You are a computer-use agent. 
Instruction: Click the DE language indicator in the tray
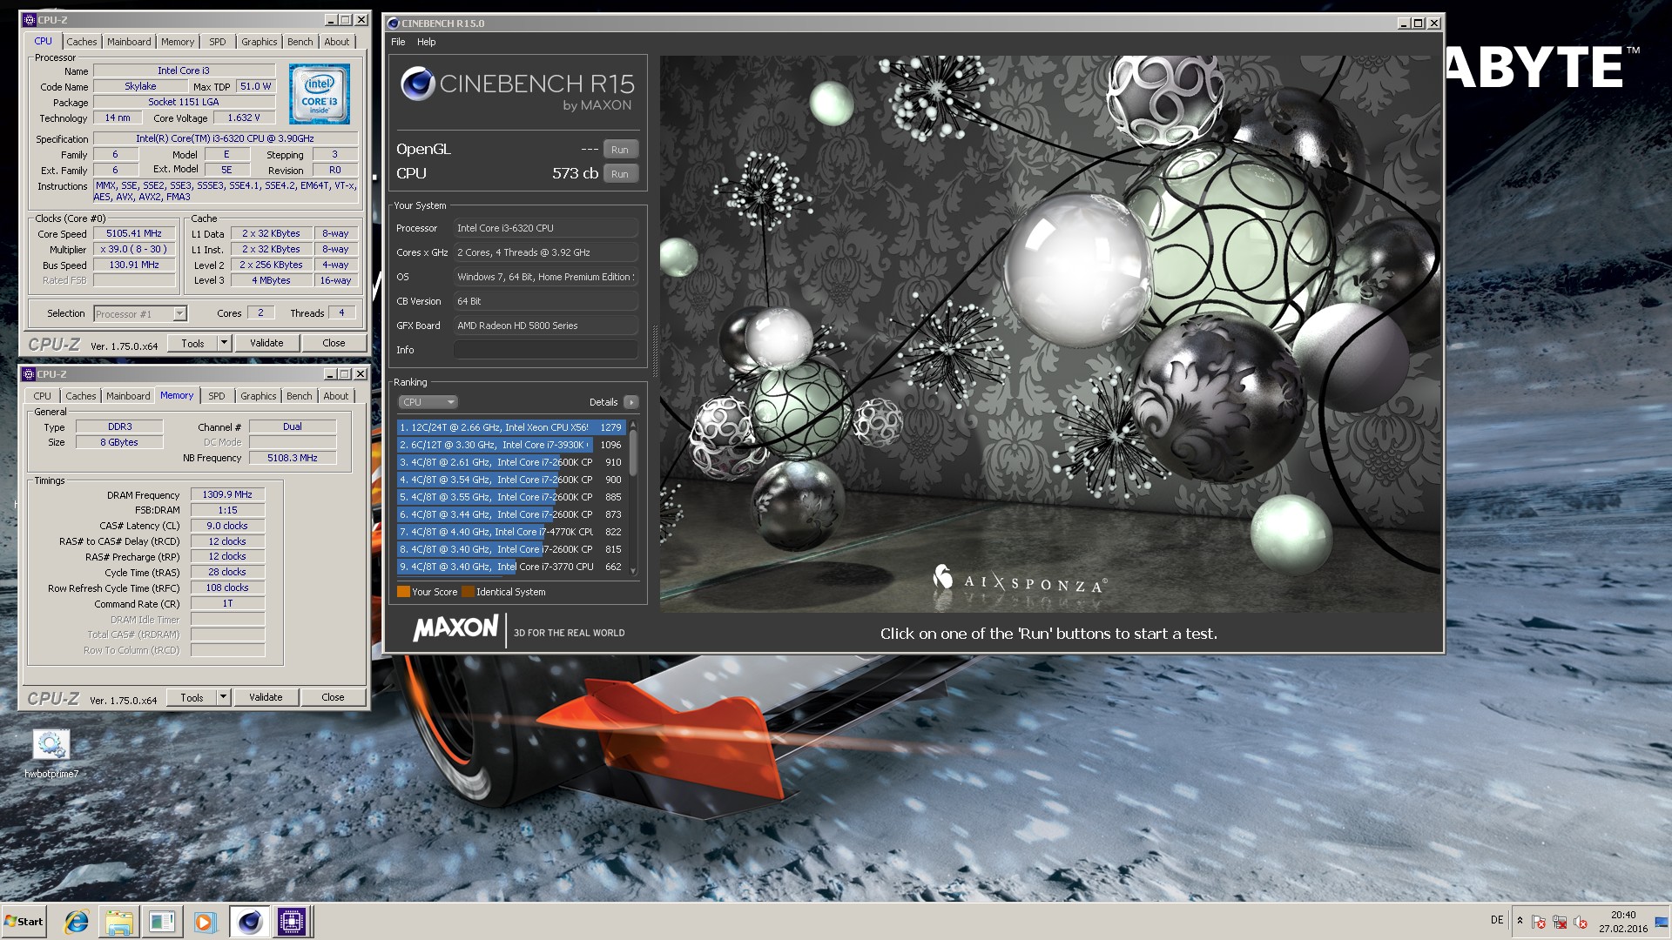tap(1497, 920)
